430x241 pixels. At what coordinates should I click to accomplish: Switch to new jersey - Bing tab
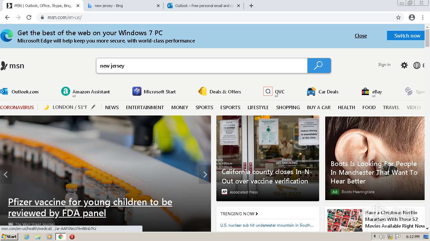coord(123,6)
